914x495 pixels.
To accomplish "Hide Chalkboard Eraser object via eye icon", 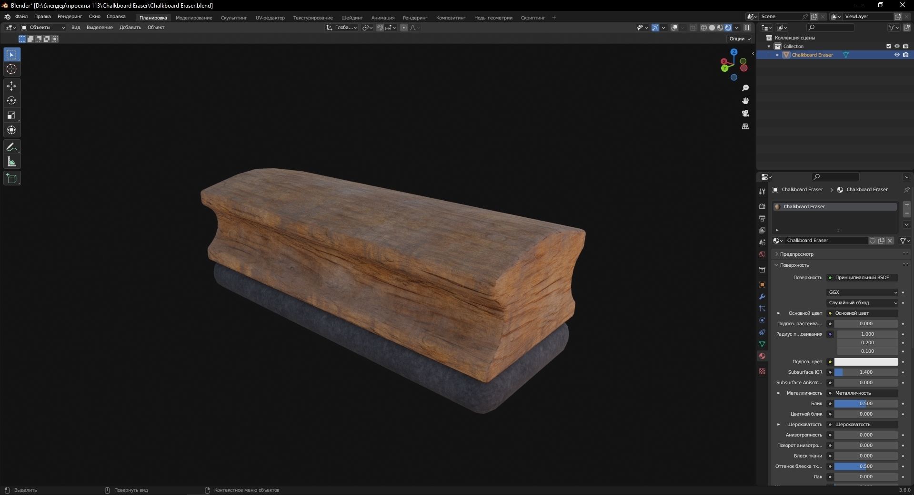I will (x=897, y=55).
